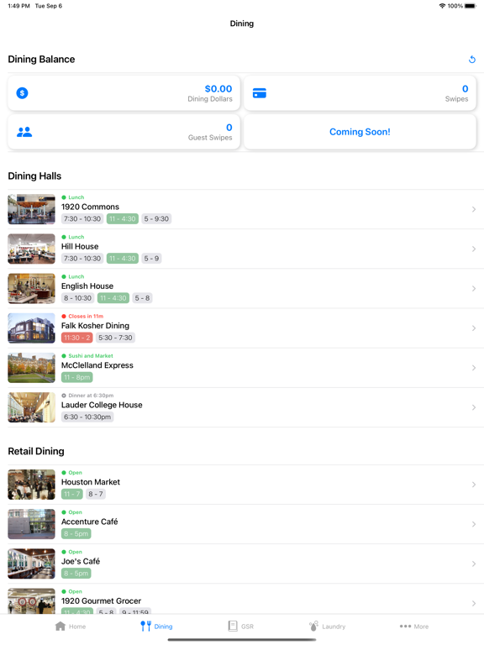Tap Falk Kosher 5:30 - 7:30 badge

tap(115, 338)
